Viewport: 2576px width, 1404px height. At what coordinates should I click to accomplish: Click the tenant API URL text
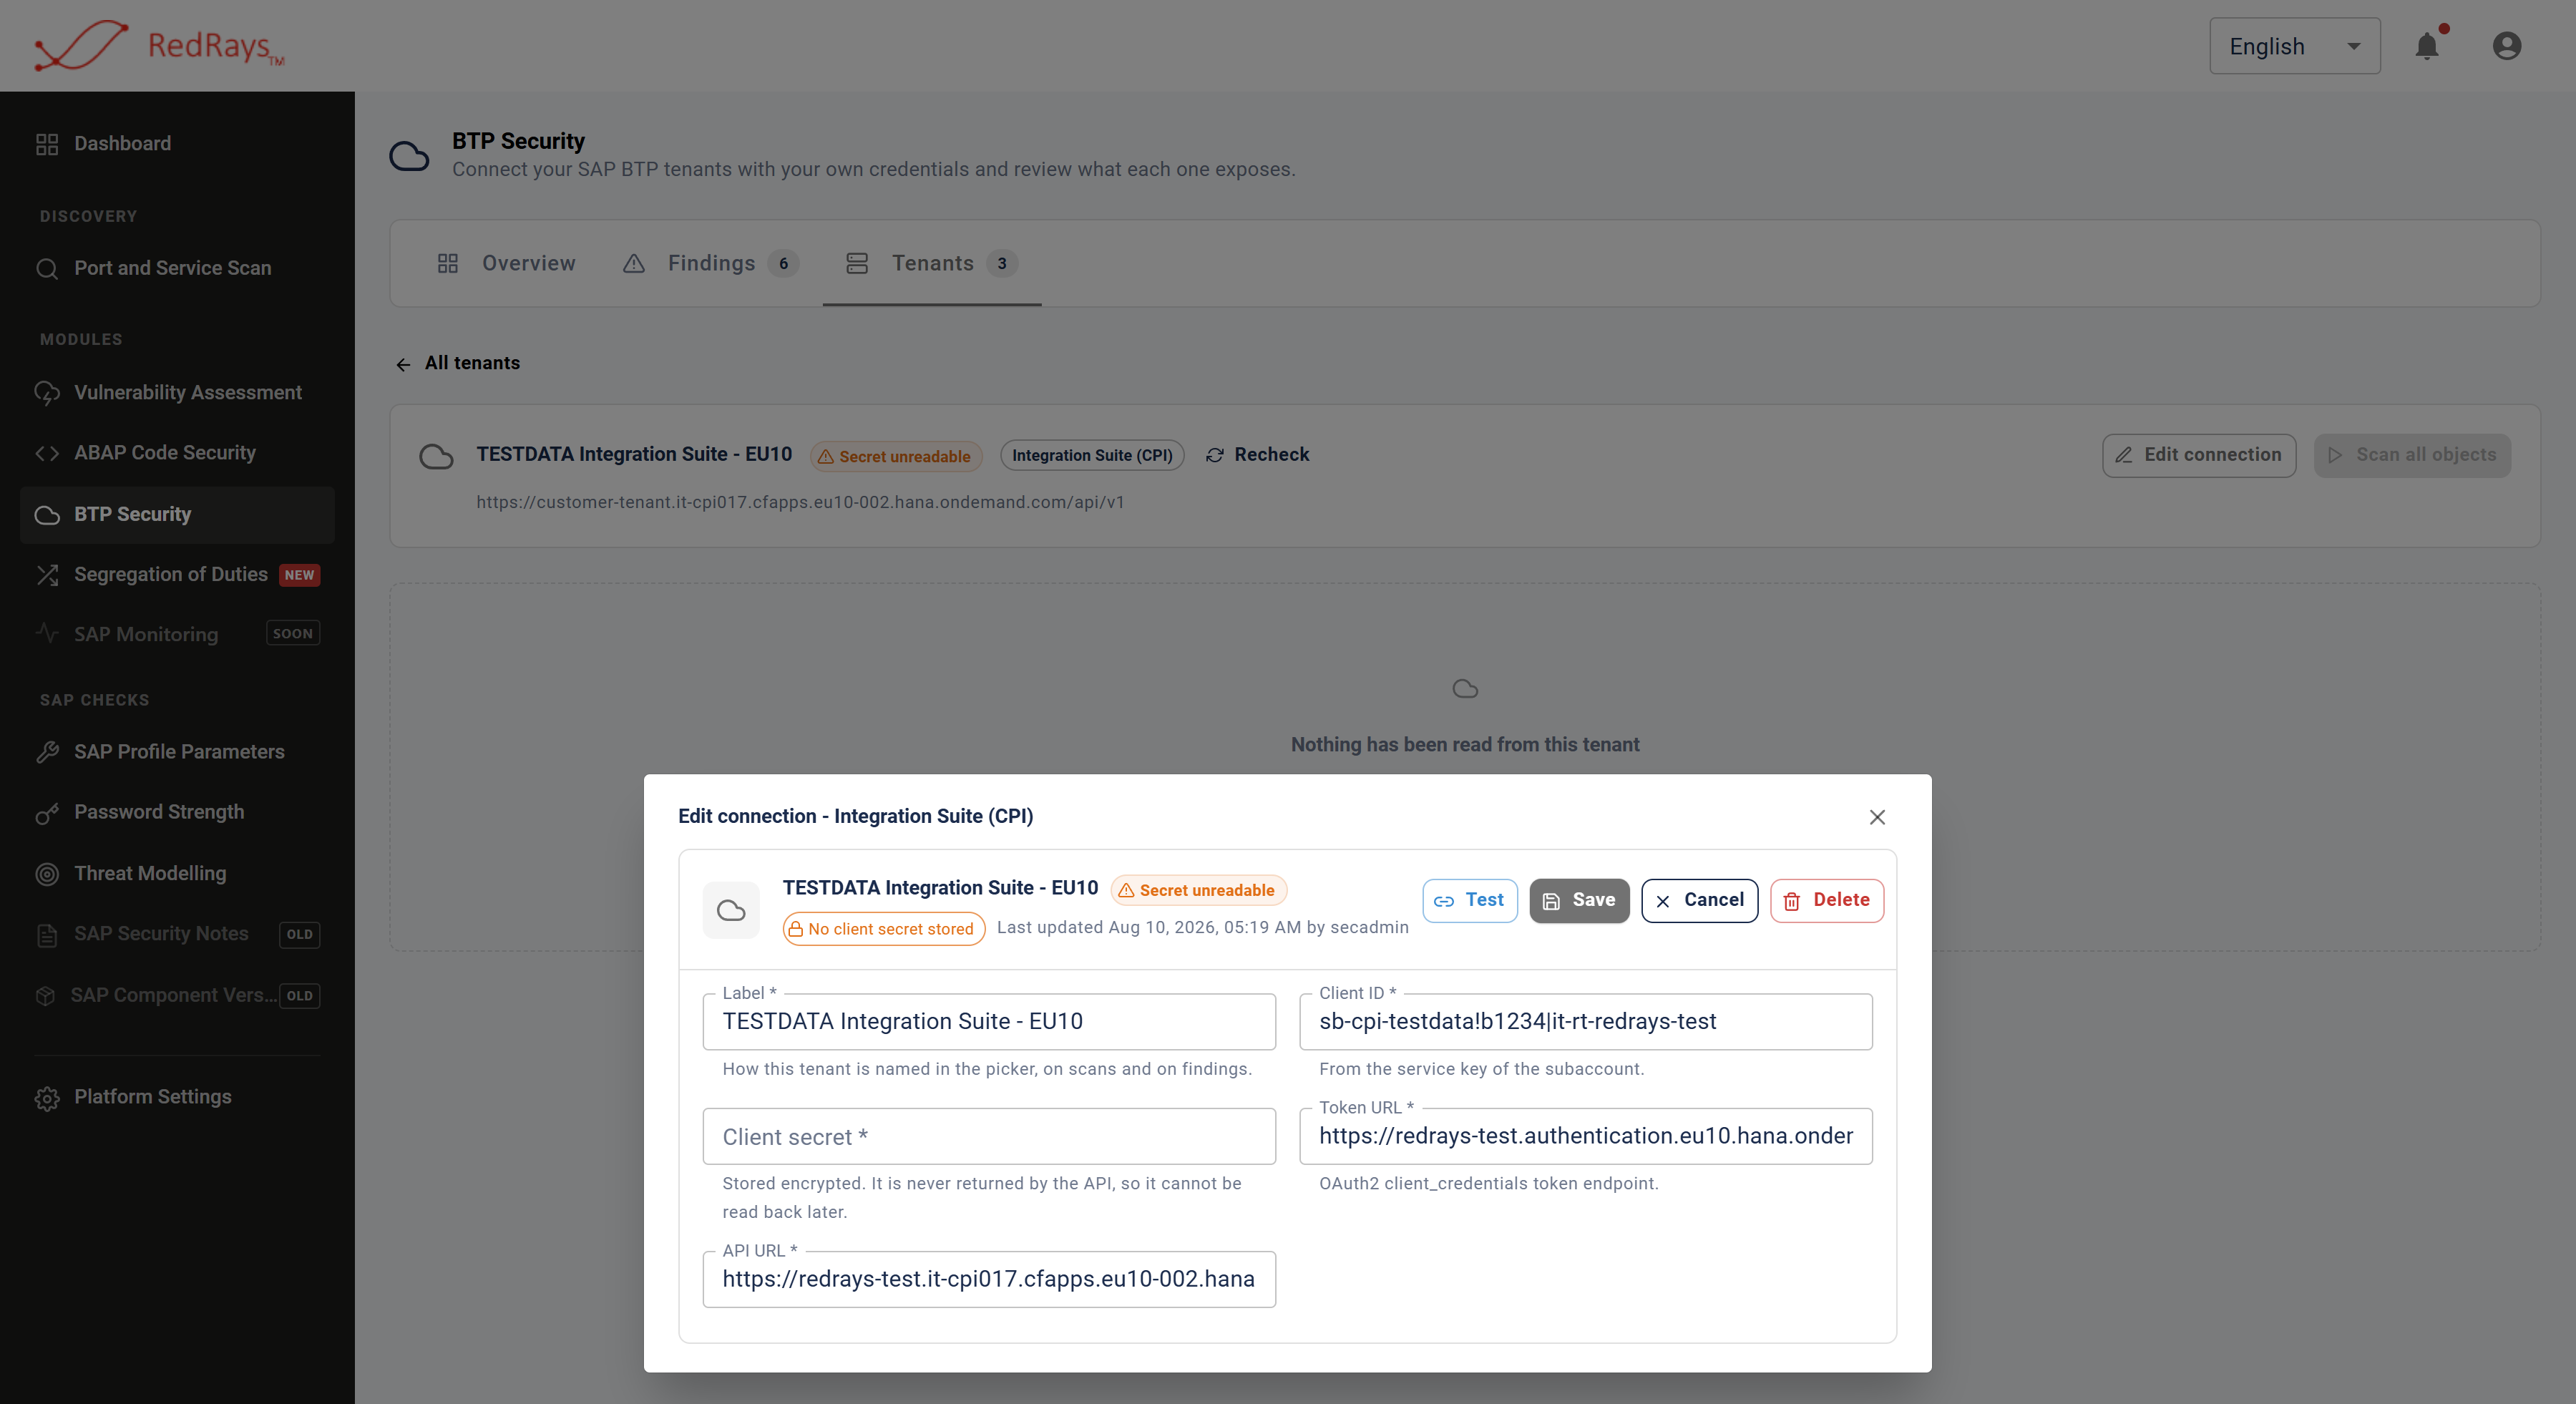point(800,502)
